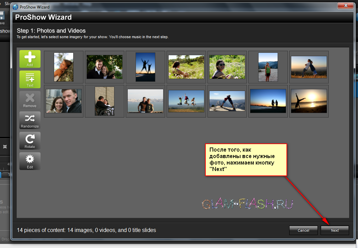The image size is (358, 248).
Task: Select the child leaning on tree photo
Action: (64, 67)
